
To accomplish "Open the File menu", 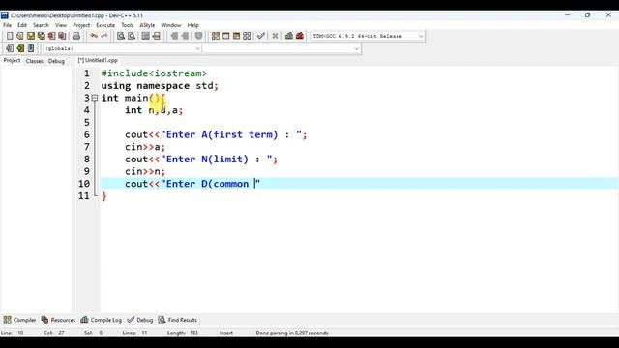I will [7, 25].
